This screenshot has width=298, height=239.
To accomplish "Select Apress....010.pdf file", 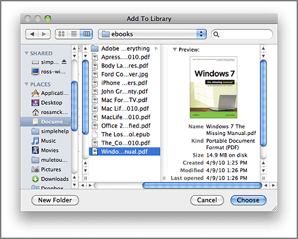I will [125, 57].
